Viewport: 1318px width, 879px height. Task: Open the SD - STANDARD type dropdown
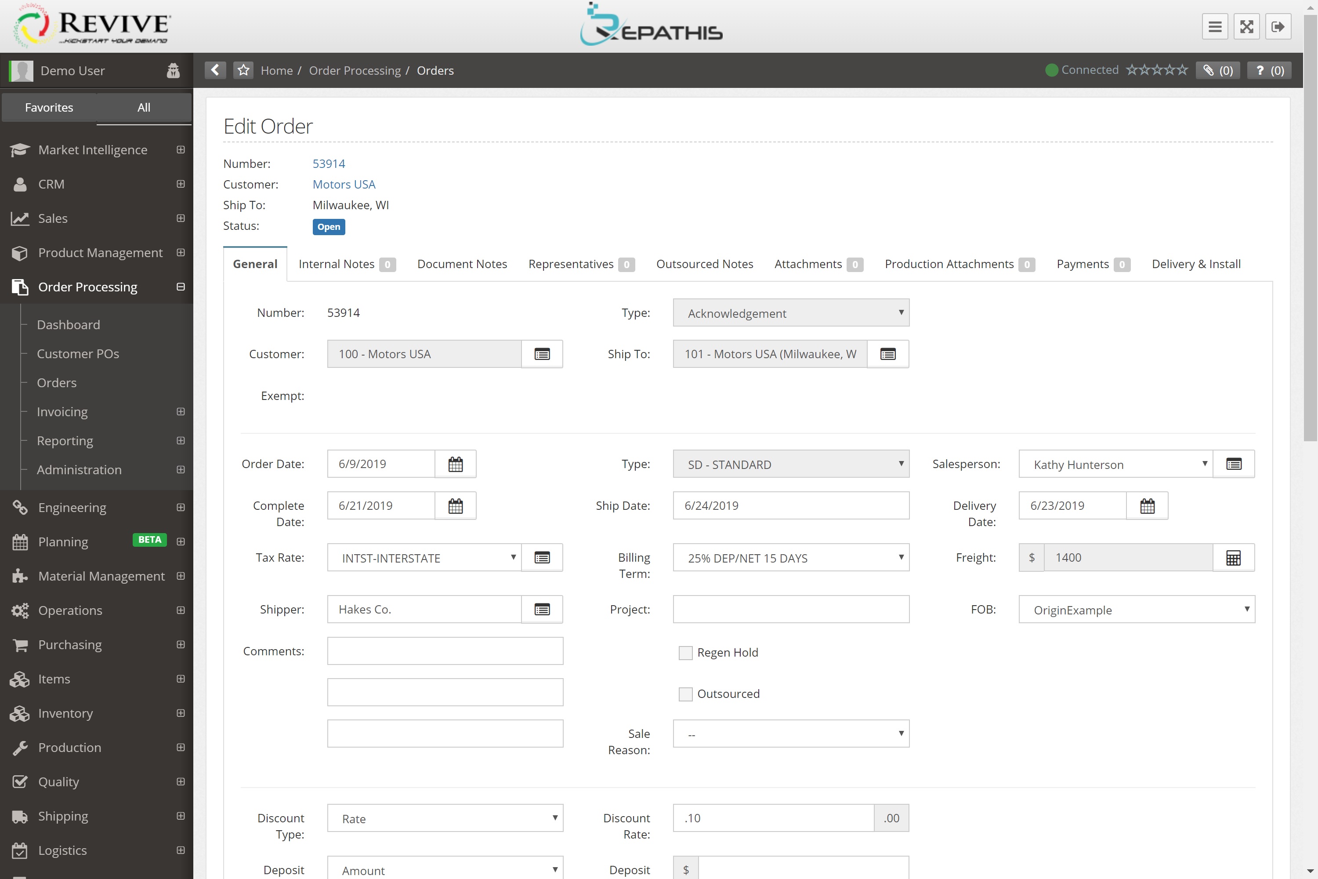(x=791, y=464)
